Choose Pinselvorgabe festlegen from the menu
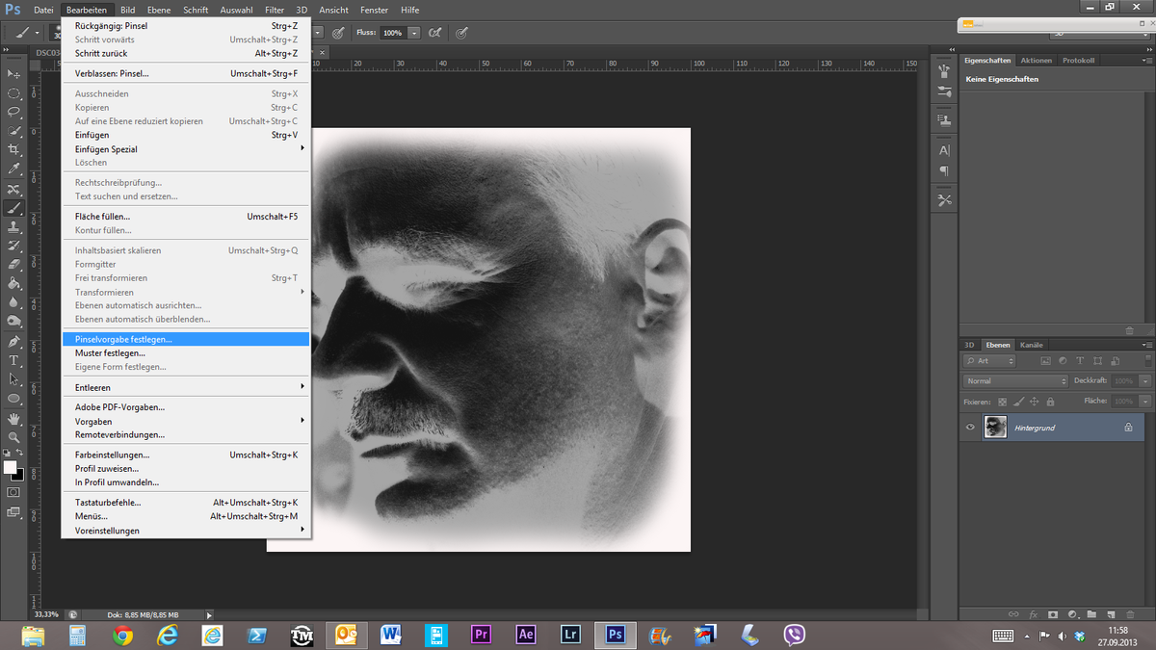 tap(123, 339)
